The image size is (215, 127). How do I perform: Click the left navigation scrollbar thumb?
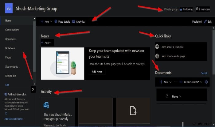tap(34, 47)
